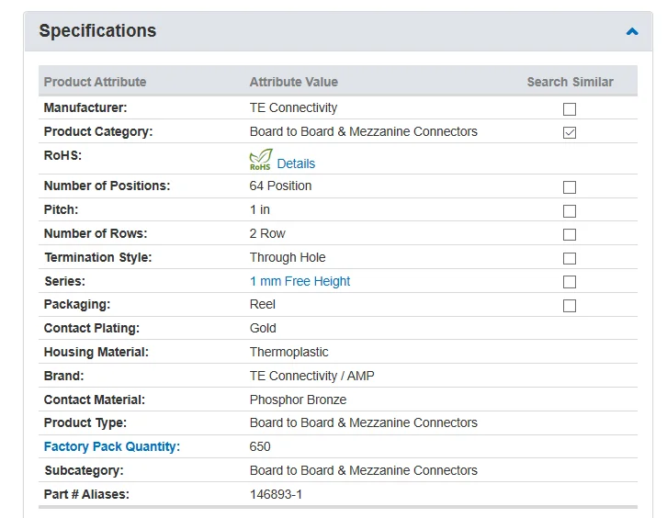Screen dimensions: 667x518
Task: Select the Number of Rows checkbox
Action: (x=570, y=234)
